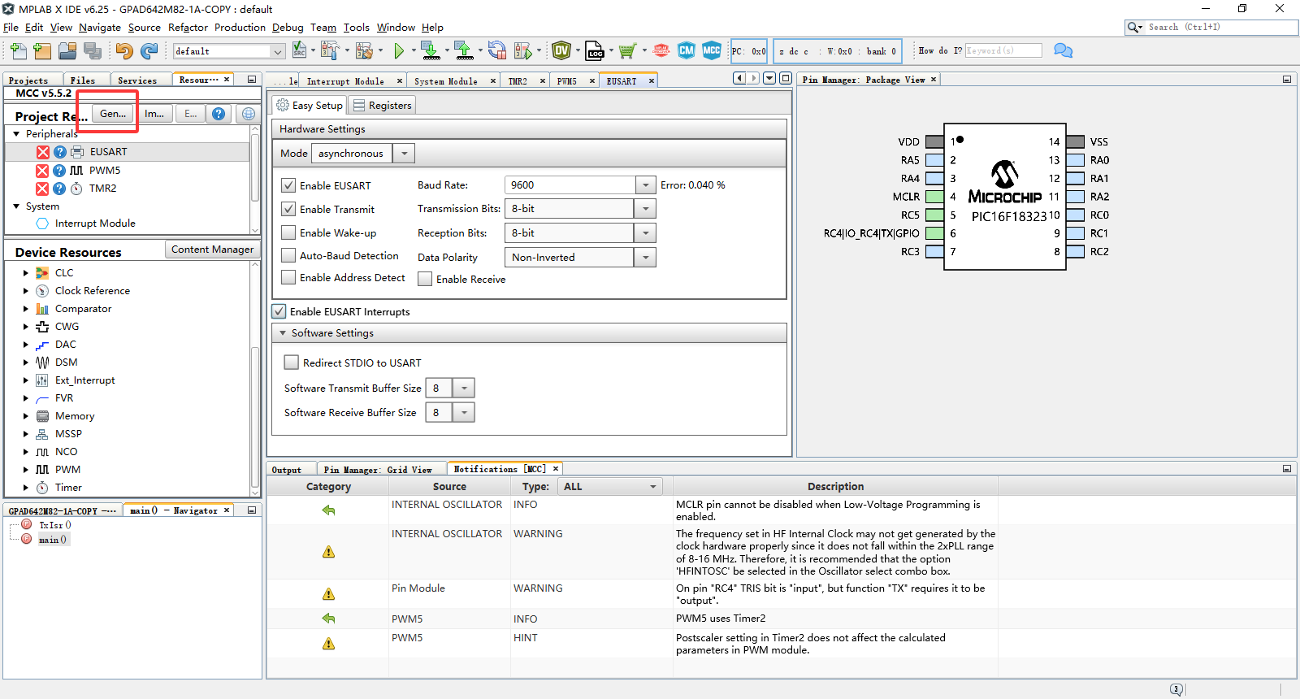
Task: Toggle Enable EUSART Interrupts checkbox
Action: point(279,311)
